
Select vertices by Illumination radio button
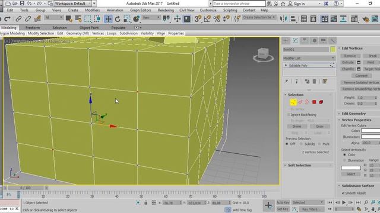[344, 160]
